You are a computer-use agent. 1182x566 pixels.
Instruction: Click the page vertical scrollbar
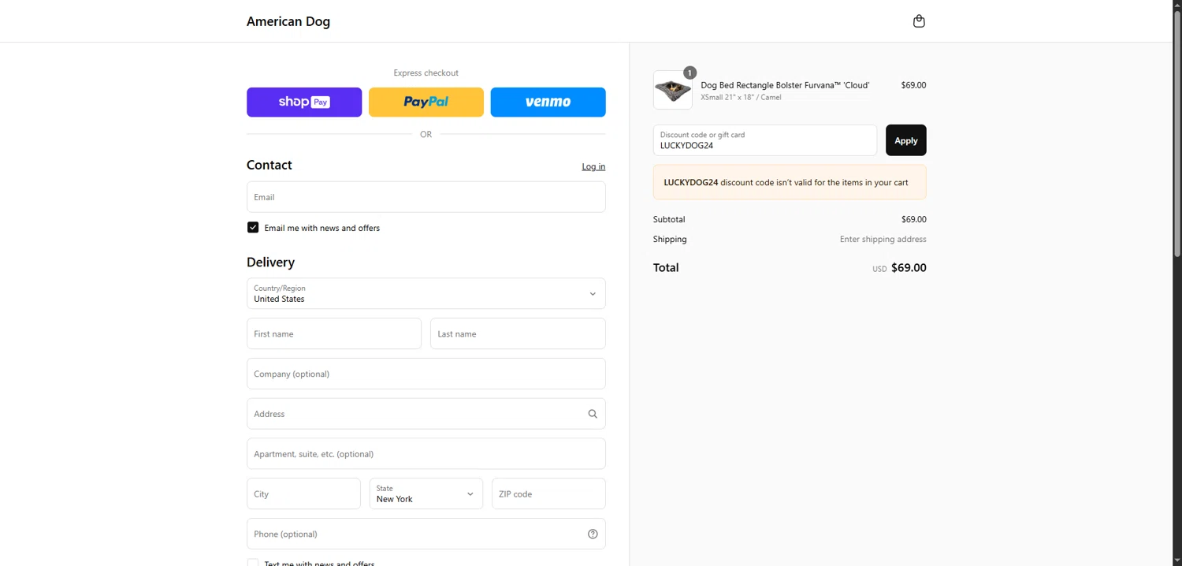[1177, 134]
